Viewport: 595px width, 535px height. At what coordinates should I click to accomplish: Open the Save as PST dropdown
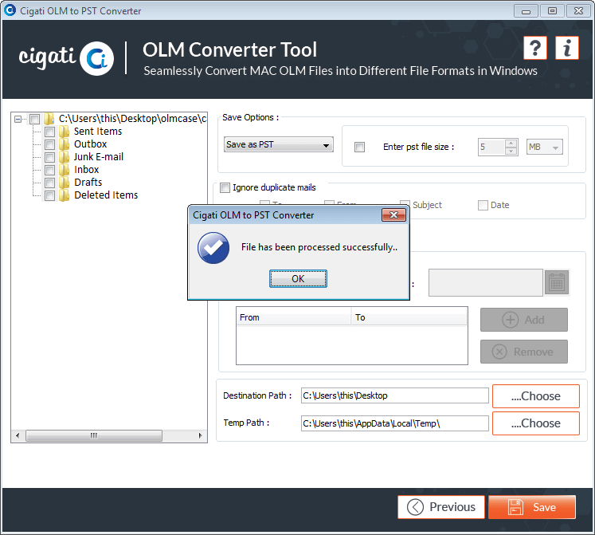coord(279,145)
